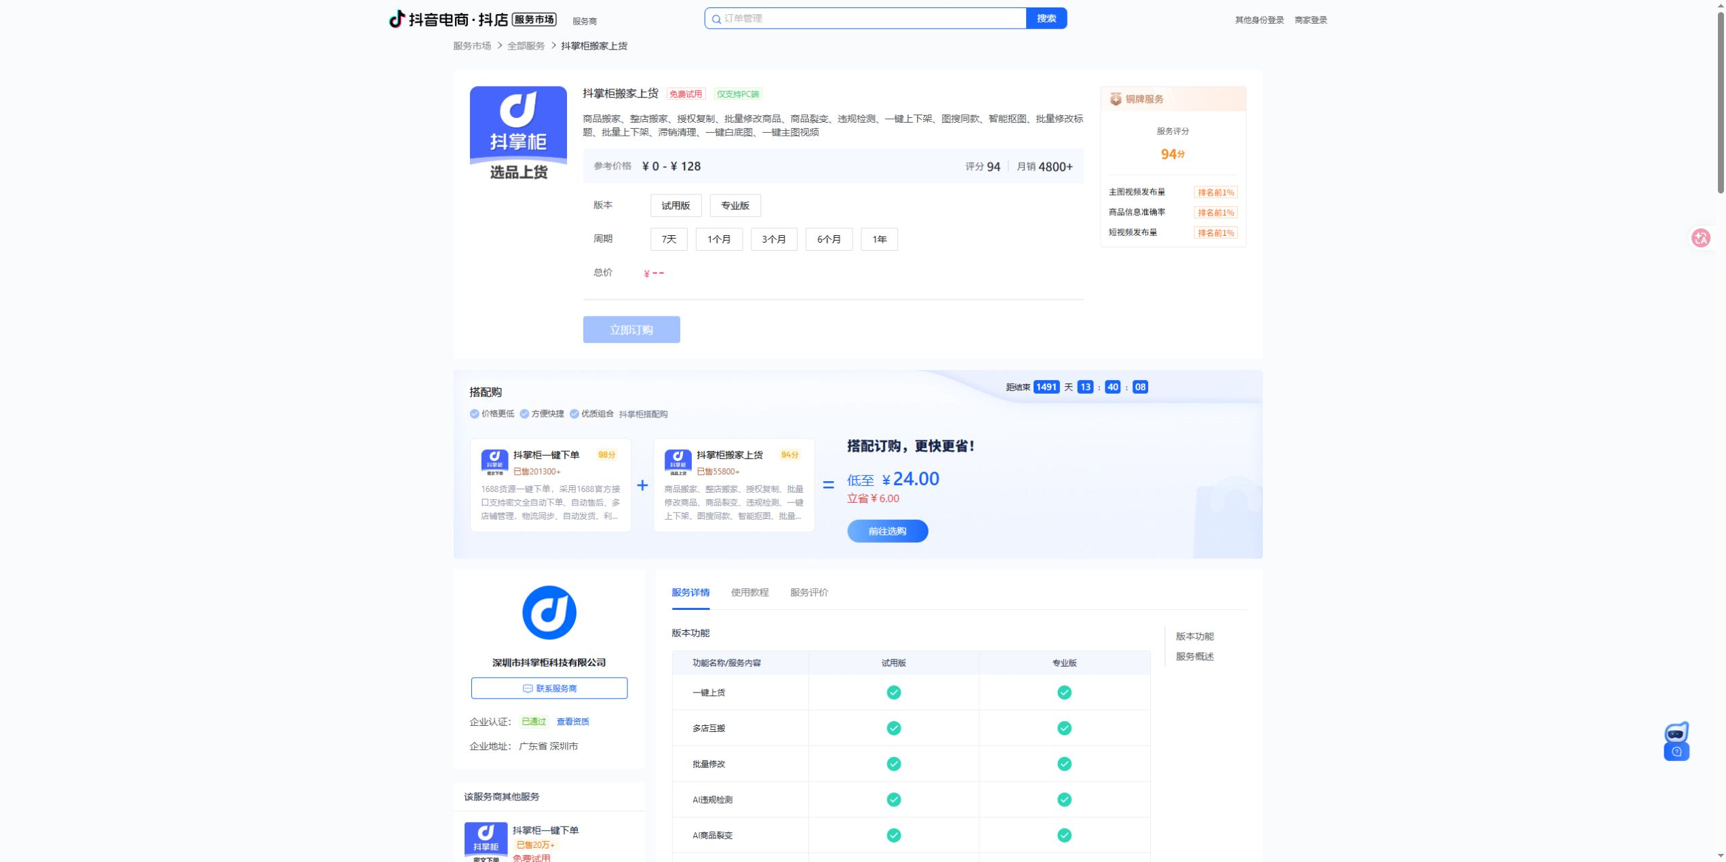The width and height of the screenshot is (1726, 862).
Task: Open the 查看资质 link
Action: click(572, 722)
